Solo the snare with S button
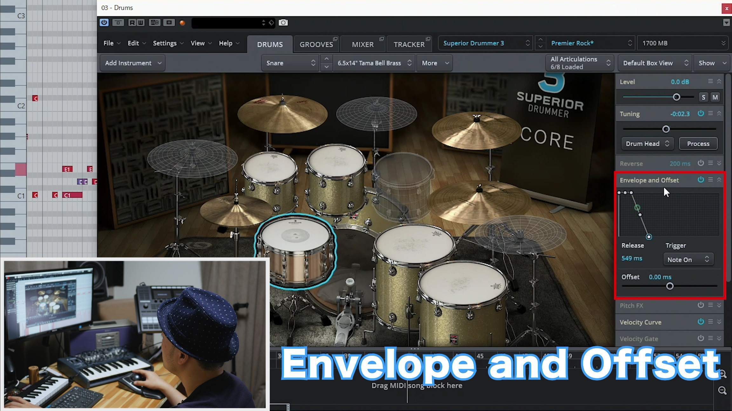This screenshot has width=732, height=411. [x=703, y=97]
